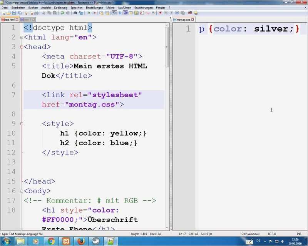The image size is (308, 246).
Task: Click the Save All toolbar icon
Action: pyautogui.click(x=20, y=13)
